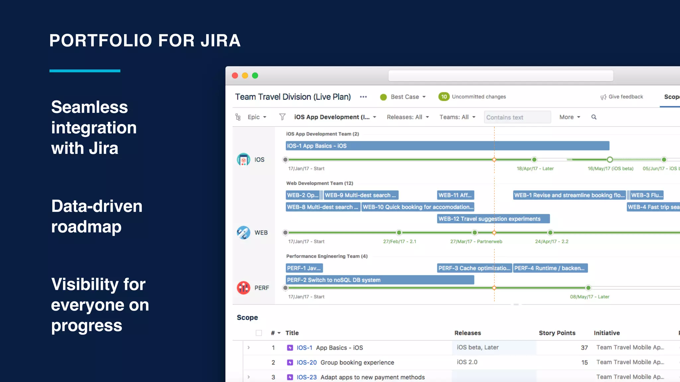Expand the IOS-23 row chevron
The height and width of the screenshot is (382, 680).
pyautogui.click(x=249, y=377)
